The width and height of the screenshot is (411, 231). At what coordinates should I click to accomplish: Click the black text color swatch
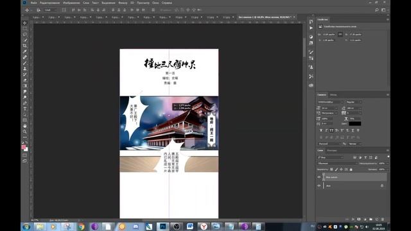click(x=355, y=123)
